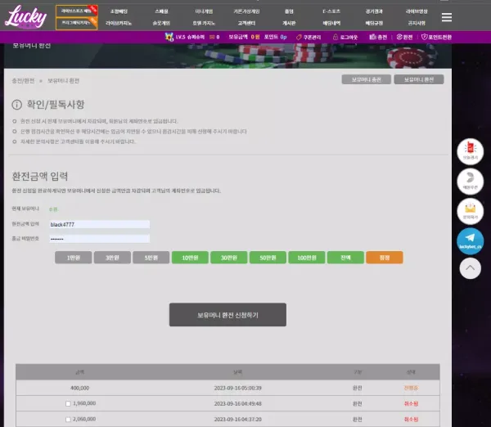Click the 400,000 amount cell
The width and height of the screenshot is (491, 427).
pyautogui.click(x=80, y=388)
